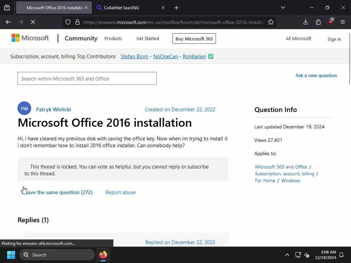Open Community home link
The width and height of the screenshot is (351, 263).
click(81, 38)
